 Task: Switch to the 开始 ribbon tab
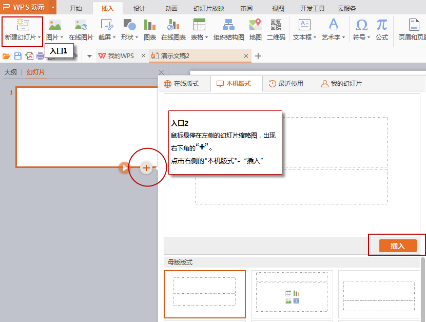click(x=76, y=8)
